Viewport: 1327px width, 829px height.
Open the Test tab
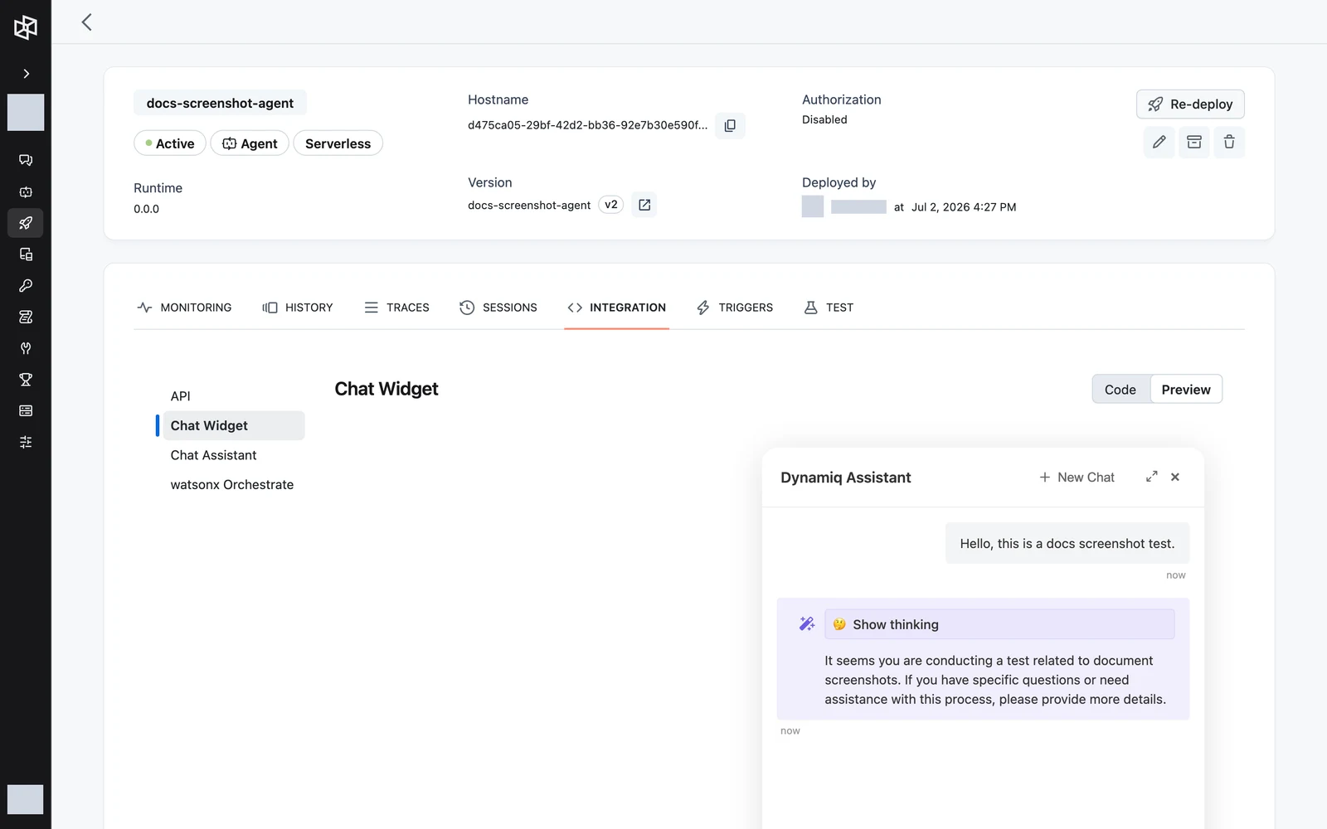coord(829,308)
